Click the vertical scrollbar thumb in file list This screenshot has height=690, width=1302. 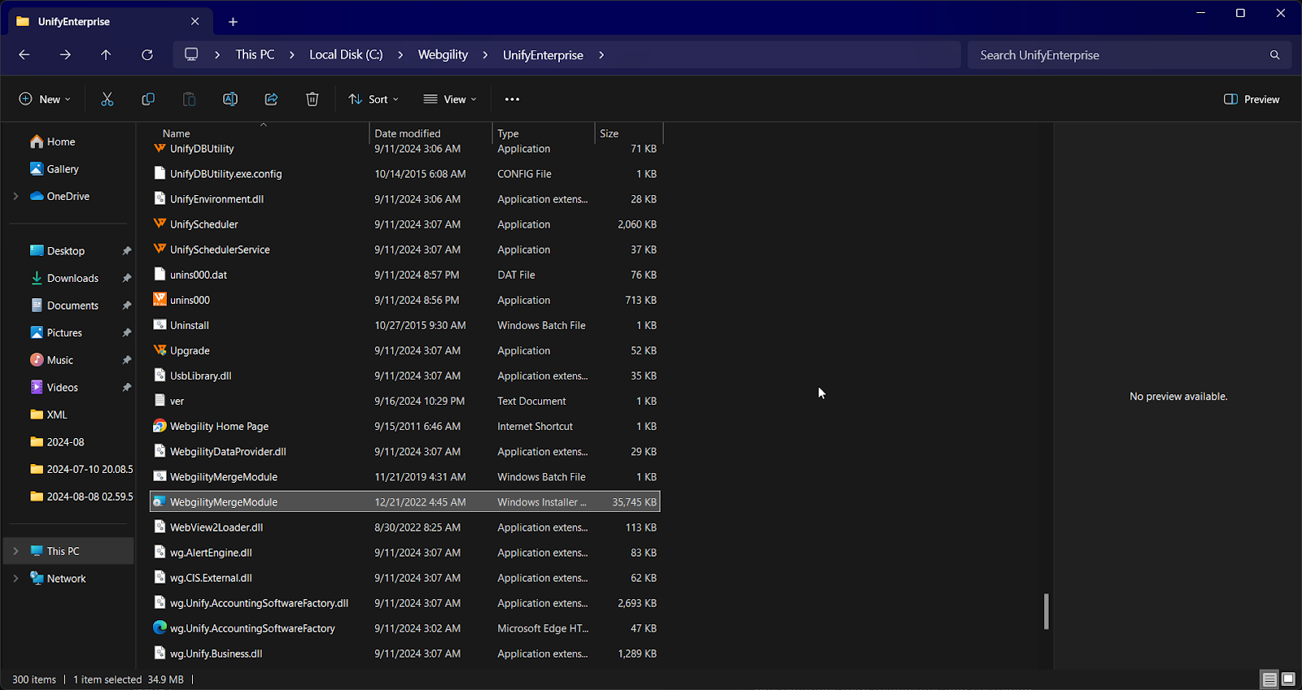[1046, 611]
